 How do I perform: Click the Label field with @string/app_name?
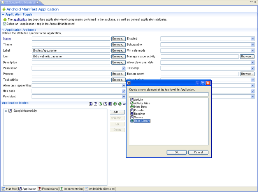pos(71,50)
